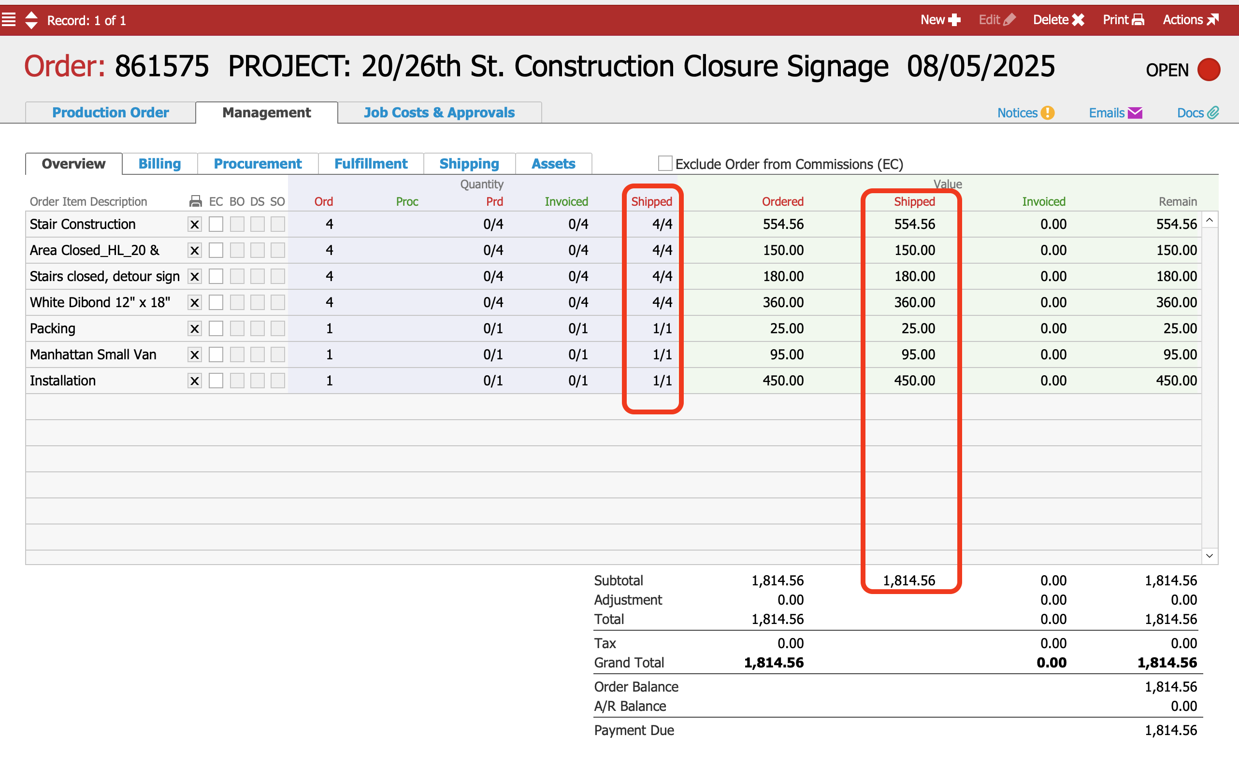1239x765 pixels.
Task: Switch to Production Order tab
Action: [x=110, y=113]
